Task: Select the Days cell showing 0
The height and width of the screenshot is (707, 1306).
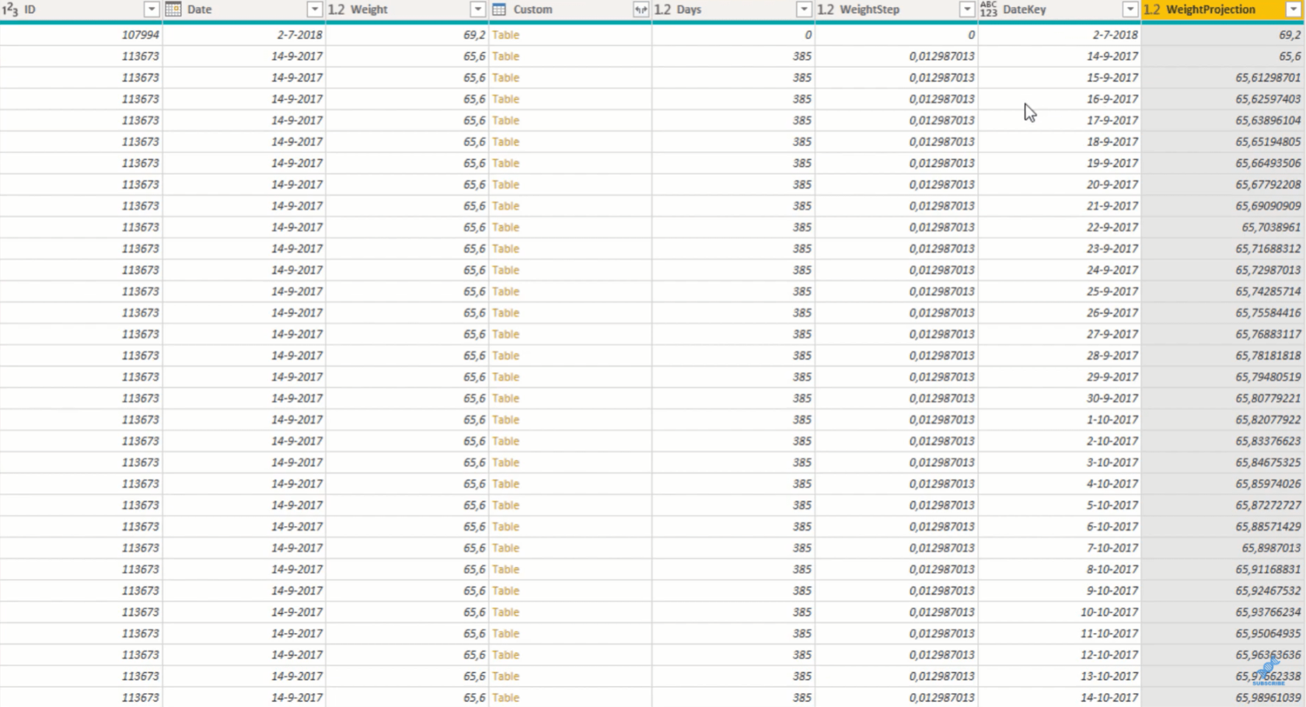Action: pyautogui.click(x=733, y=35)
